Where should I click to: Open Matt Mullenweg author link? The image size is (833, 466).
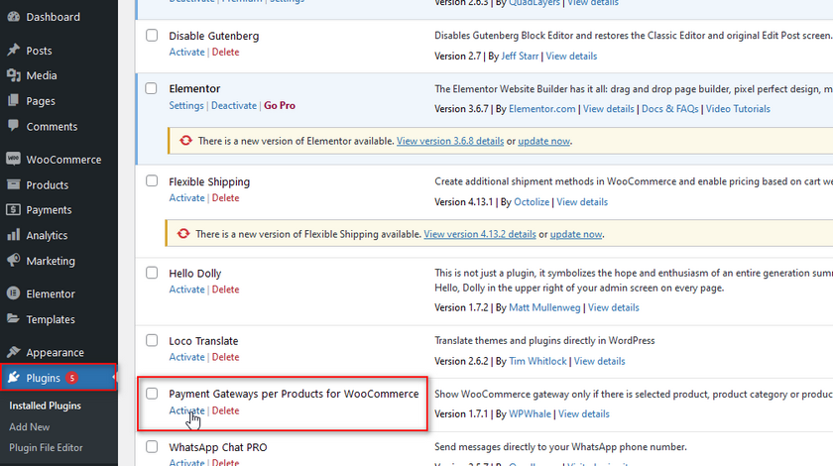tap(544, 307)
